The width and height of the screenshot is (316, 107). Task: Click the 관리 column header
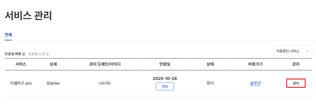[296, 64]
